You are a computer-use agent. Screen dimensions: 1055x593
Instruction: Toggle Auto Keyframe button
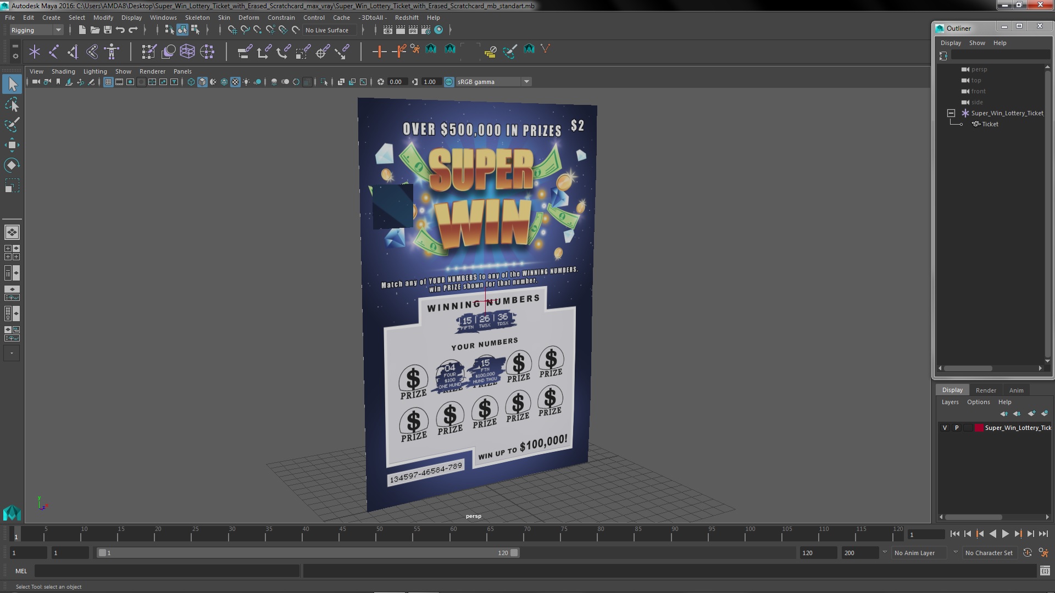click(x=1027, y=553)
